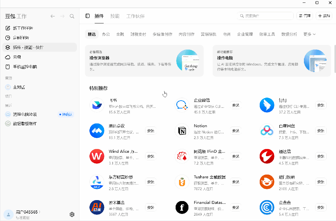Go forward with the right arrow icon

pyautogui.click(x=62, y=16)
